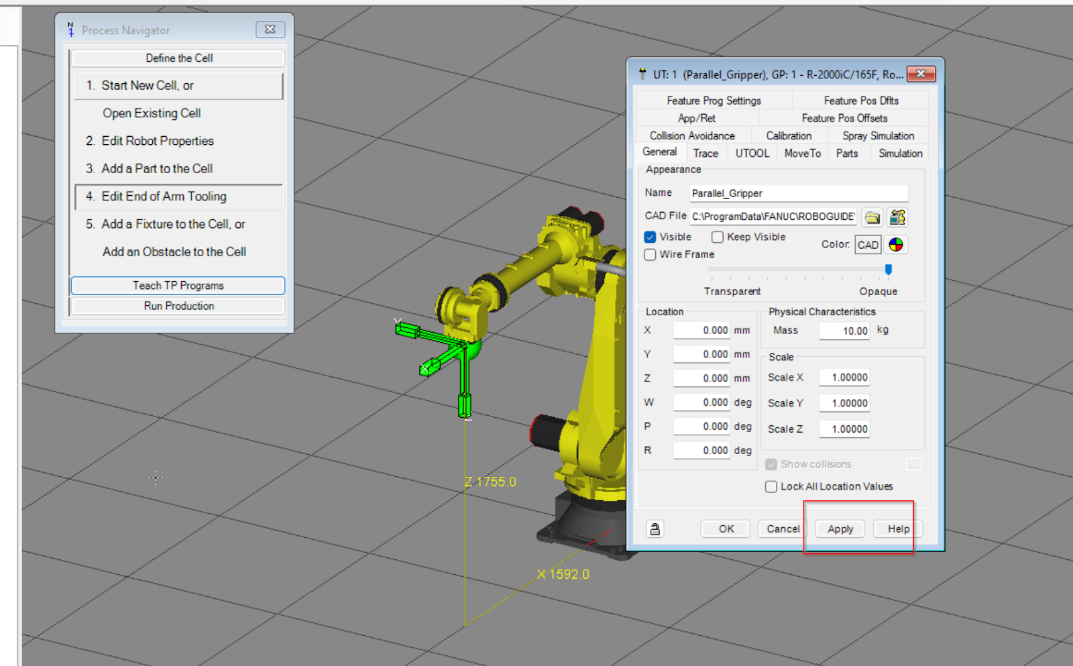Click the Scale Z value field
The height and width of the screenshot is (666, 1073).
point(844,429)
